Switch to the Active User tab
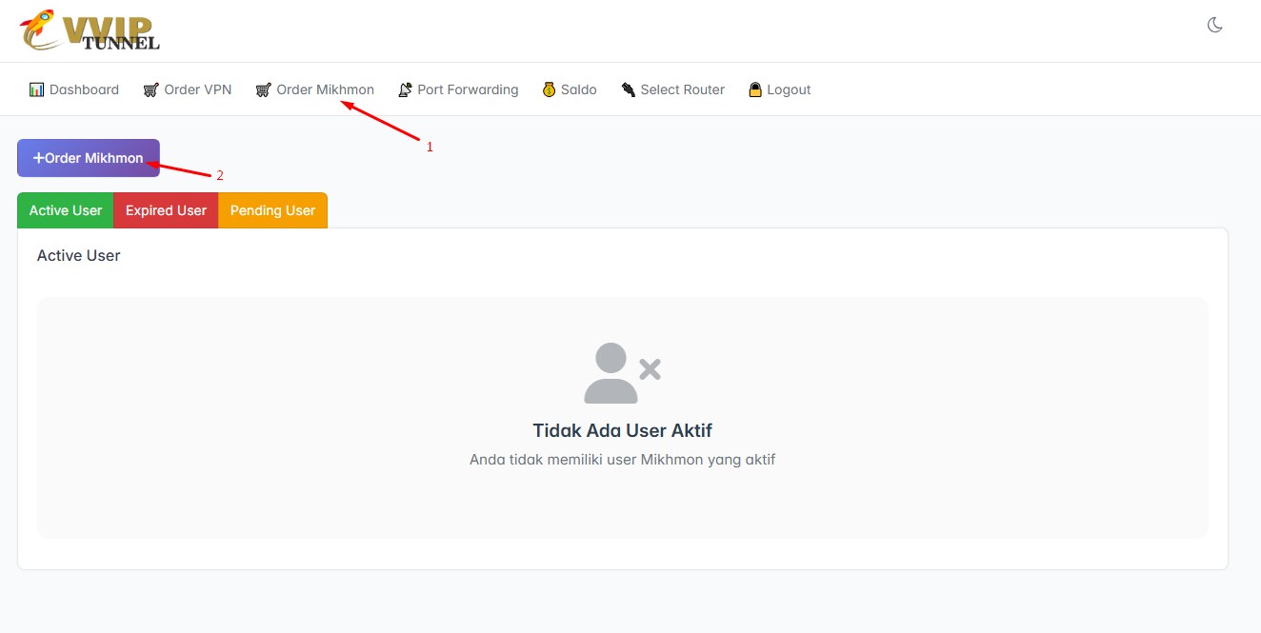1261x633 pixels. point(66,210)
